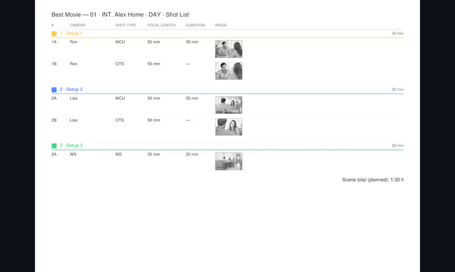Image resolution: width=455 pixels, height=272 pixels.
Task: Open the shot 1A storyboard thumbnail
Action: (x=229, y=49)
